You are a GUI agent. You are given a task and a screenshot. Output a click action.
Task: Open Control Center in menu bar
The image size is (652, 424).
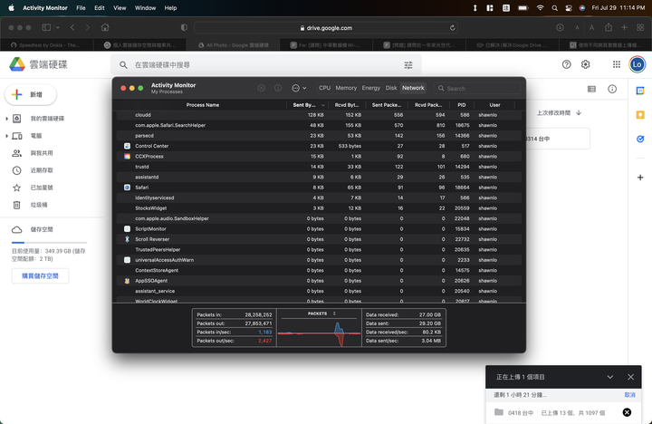(x=569, y=8)
